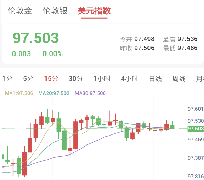
Task: Click the percent change -0.00% value
Action: (x=51, y=54)
